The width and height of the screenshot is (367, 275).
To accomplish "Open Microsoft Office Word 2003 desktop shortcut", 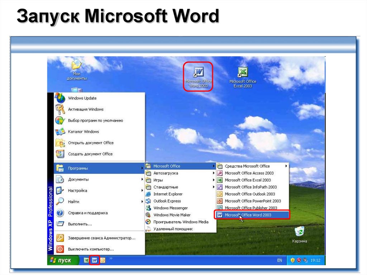I will (198, 77).
